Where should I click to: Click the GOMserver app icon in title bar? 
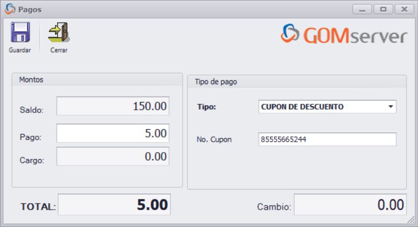point(10,9)
